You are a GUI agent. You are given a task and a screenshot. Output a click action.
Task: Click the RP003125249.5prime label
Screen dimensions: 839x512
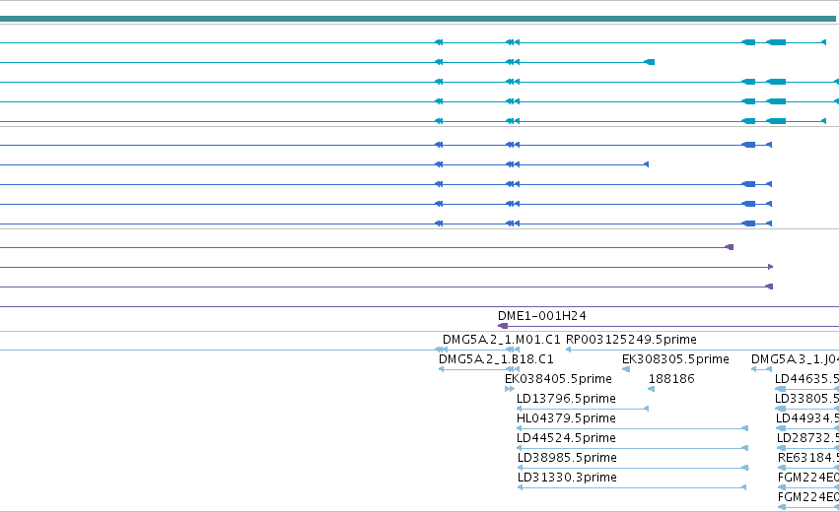(x=631, y=340)
